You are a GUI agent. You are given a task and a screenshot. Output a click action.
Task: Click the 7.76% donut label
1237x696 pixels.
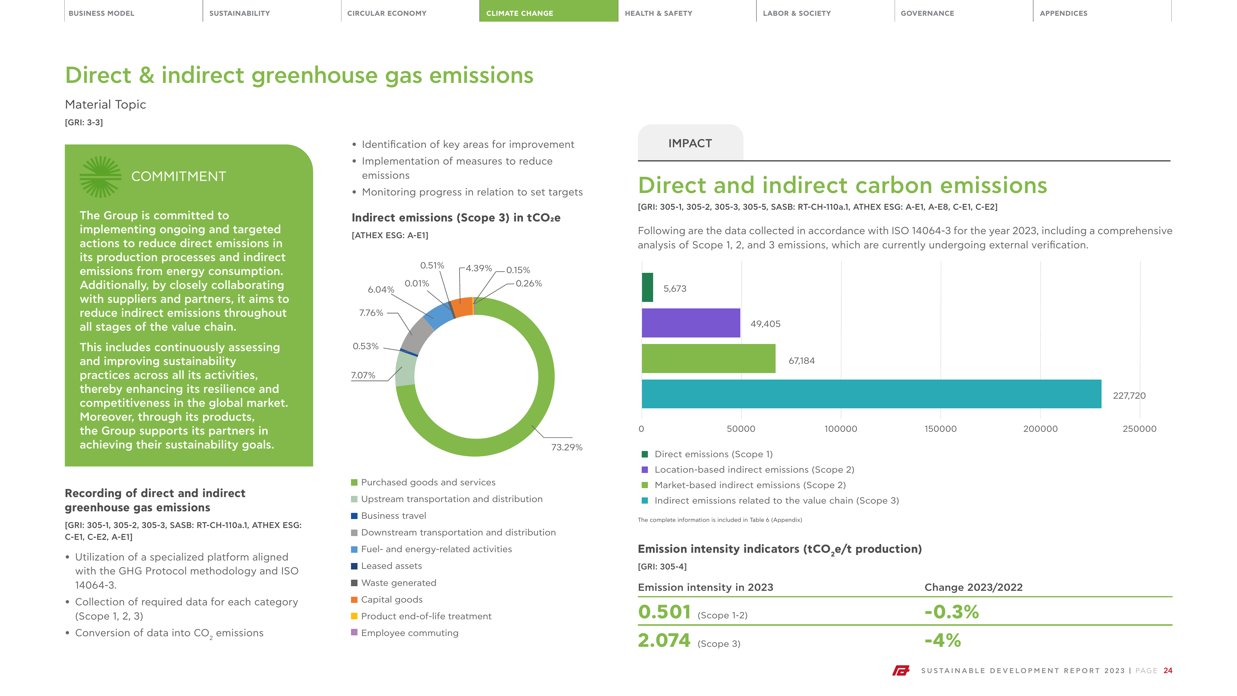point(371,313)
